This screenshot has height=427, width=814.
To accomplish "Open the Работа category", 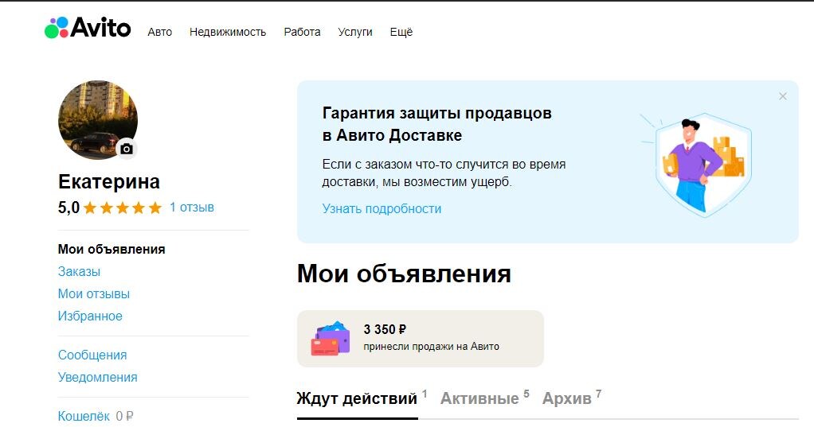I will click(x=302, y=32).
